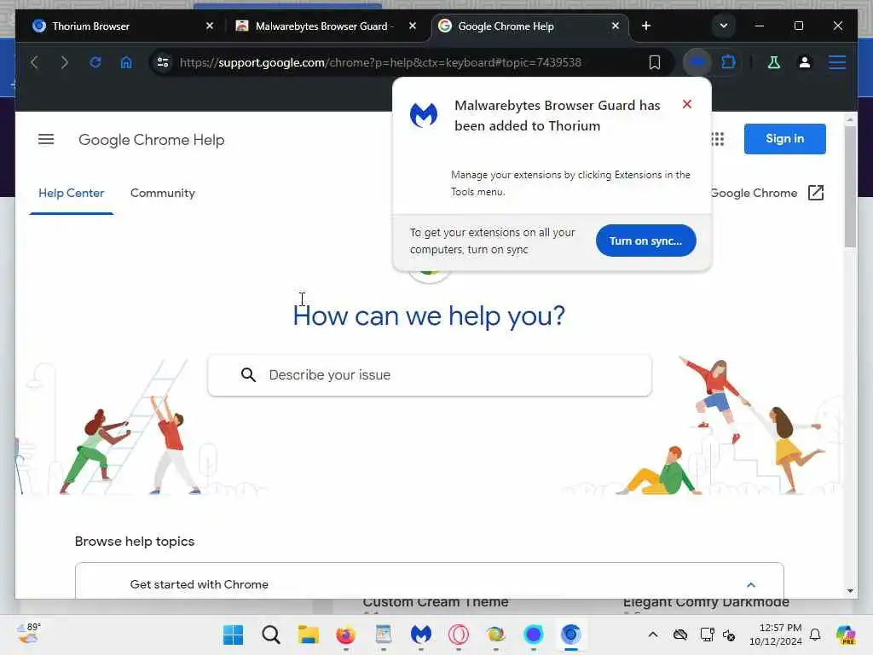
Task: Open Google Chrome external link icon
Action: [x=816, y=193]
